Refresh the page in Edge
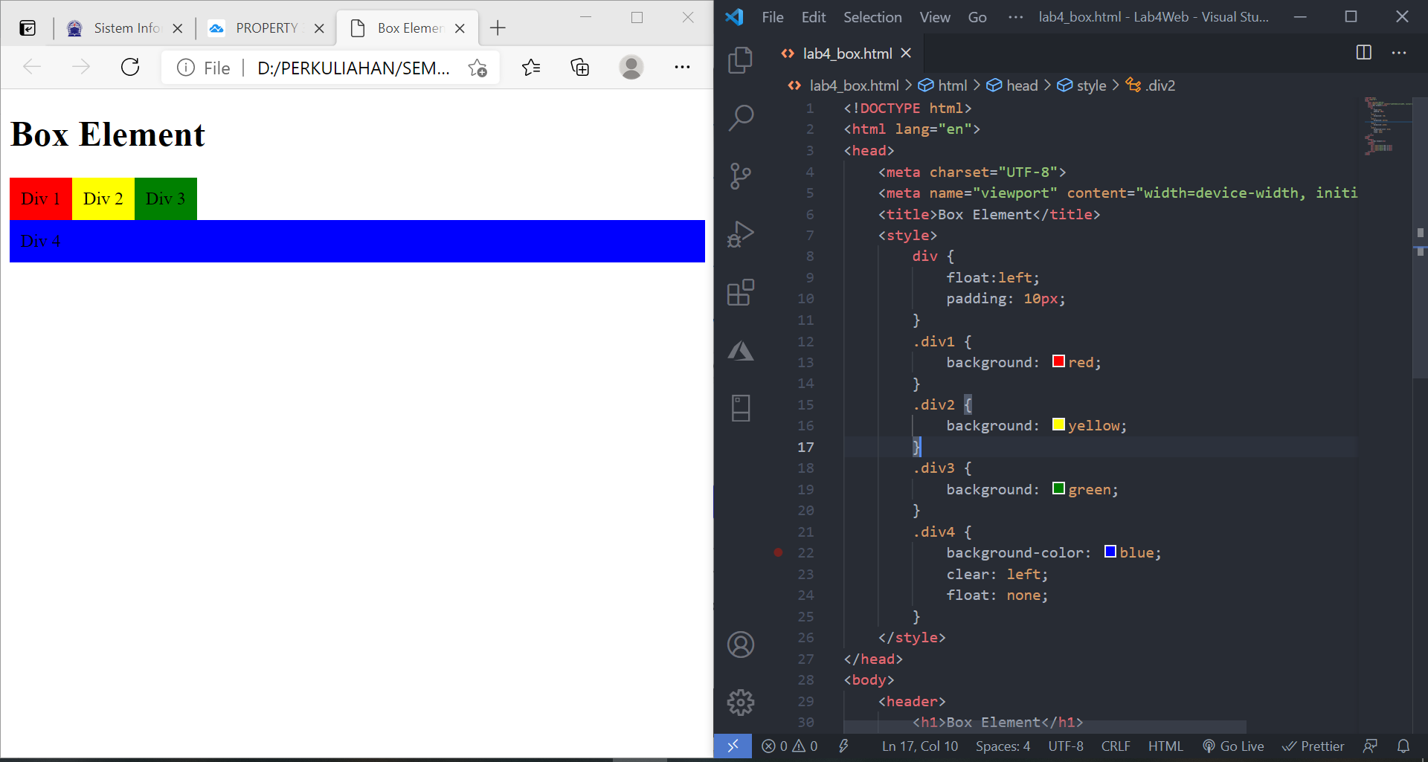 [130, 67]
